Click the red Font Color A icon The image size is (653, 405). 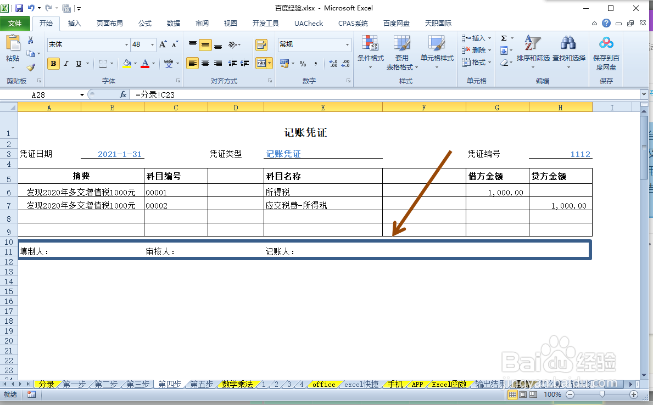145,64
